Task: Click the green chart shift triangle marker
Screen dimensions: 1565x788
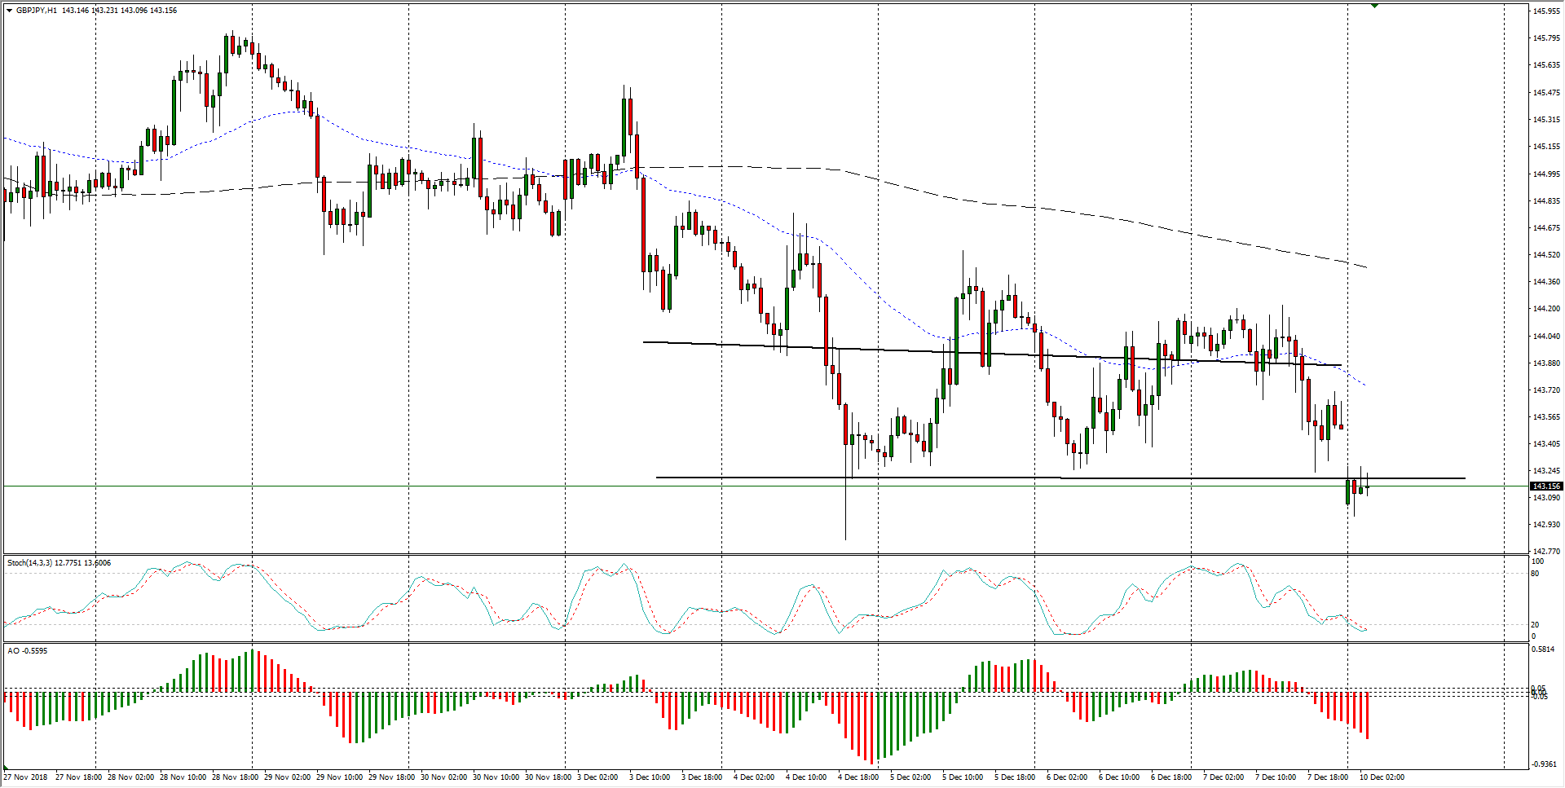Action: pyautogui.click(x=1374, y=6)
